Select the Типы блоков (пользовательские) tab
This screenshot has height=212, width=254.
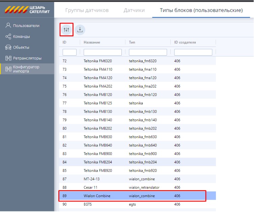pos(201,10)
